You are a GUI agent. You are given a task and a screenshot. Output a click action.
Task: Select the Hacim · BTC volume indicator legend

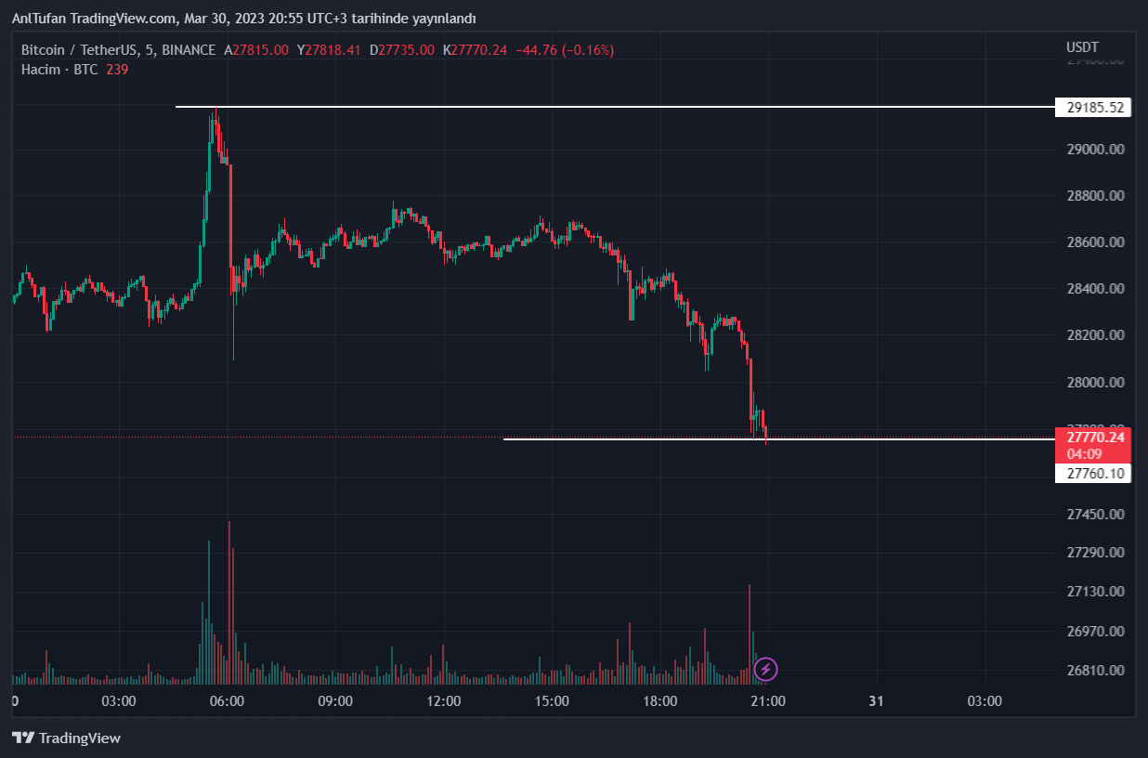(60, 70)
